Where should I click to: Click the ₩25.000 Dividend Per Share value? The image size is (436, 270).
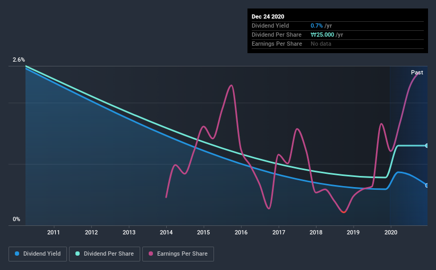coord(322,35)
